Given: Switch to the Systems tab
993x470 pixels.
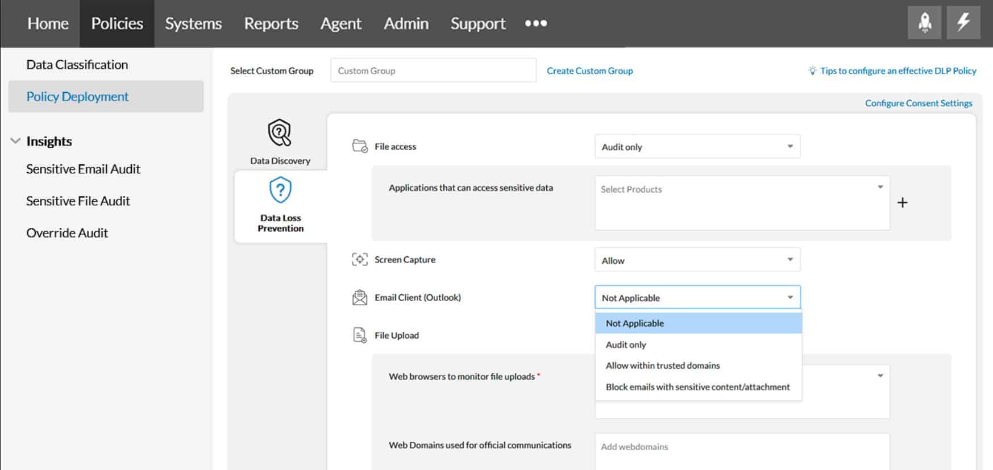Looking at the screenshot, I should (193, 23).
